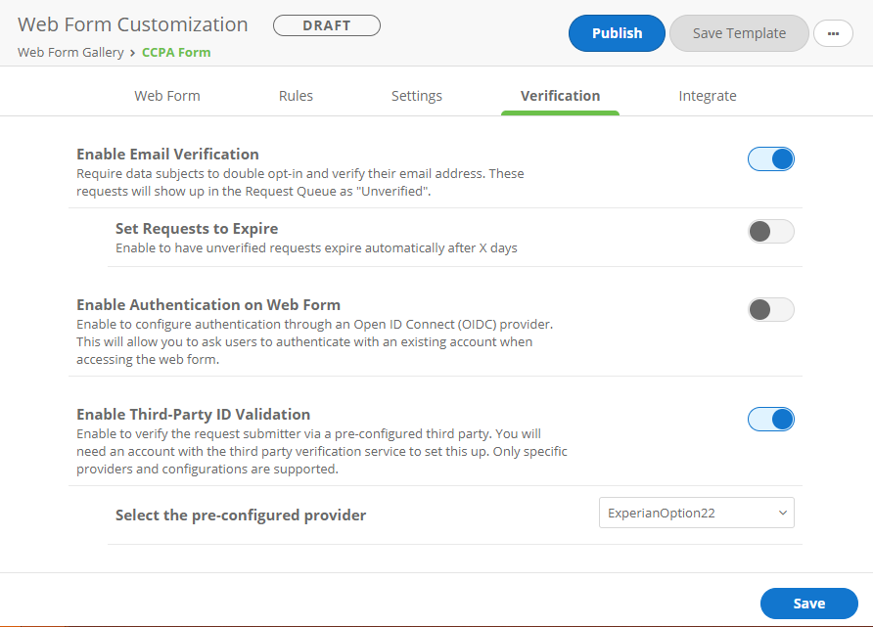Screen dimensions: 873x627
Task: Open the more options ellipsis menu
Action: pos(833,33)
